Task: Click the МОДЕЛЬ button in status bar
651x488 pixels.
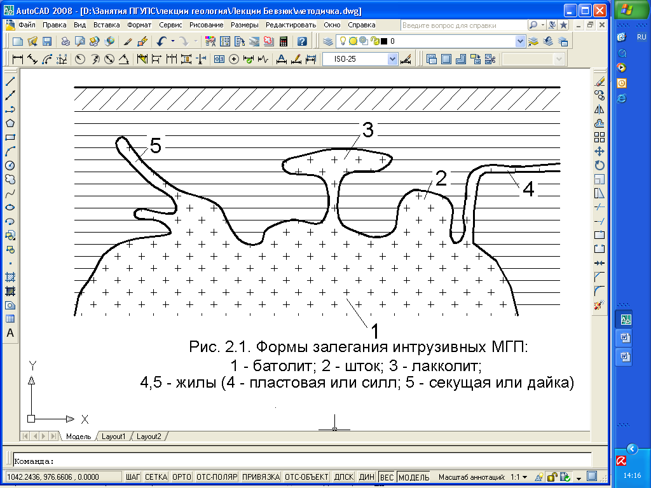Action: [x=414, y=477]
